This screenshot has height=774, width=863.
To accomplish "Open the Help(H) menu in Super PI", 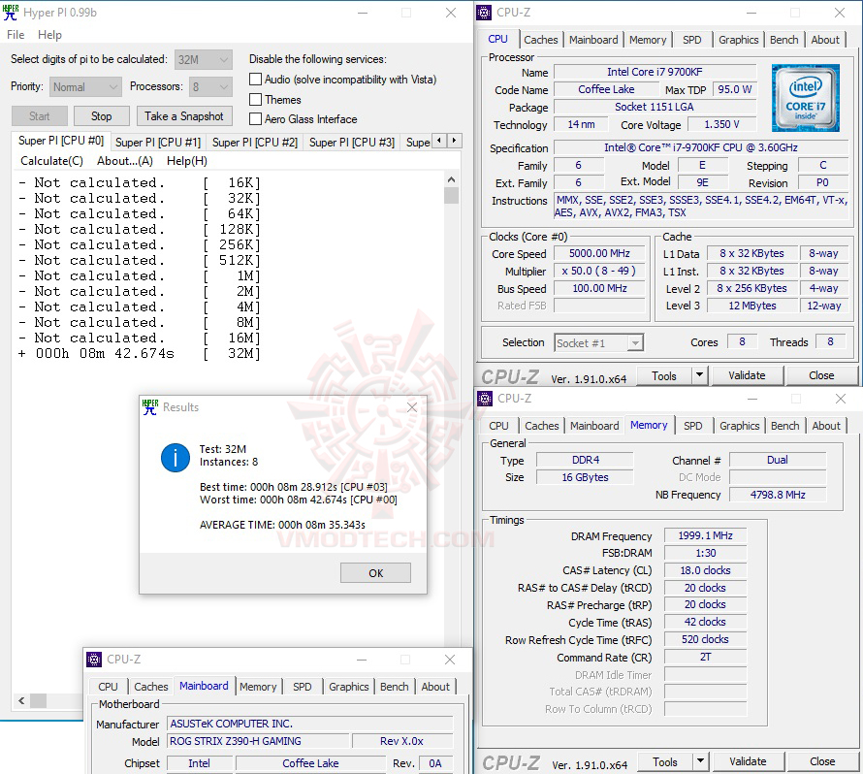I will click(x=187, y=161).
